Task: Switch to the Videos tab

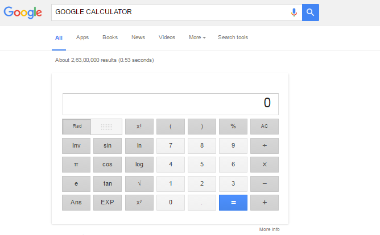Action: pos(167,37)
